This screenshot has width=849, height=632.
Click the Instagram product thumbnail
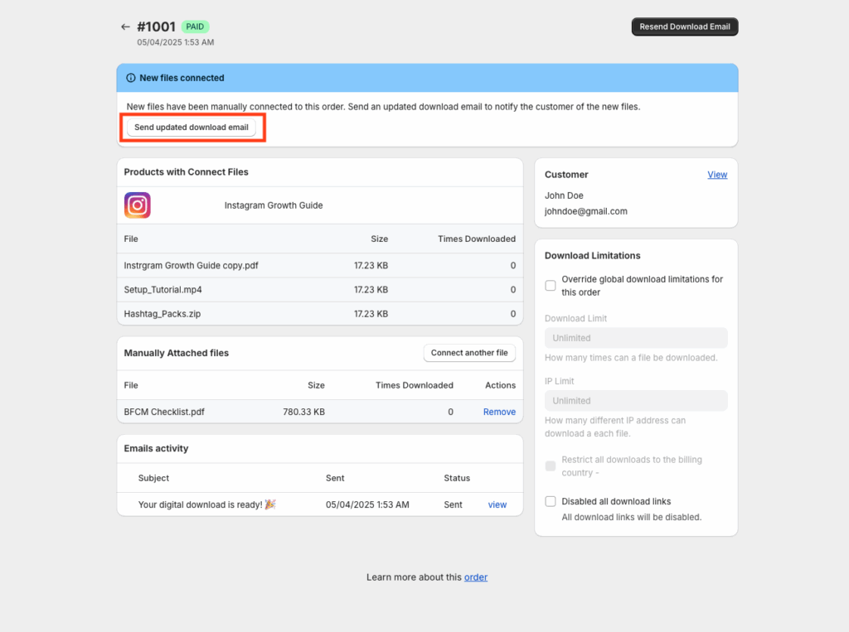[138, 205]
